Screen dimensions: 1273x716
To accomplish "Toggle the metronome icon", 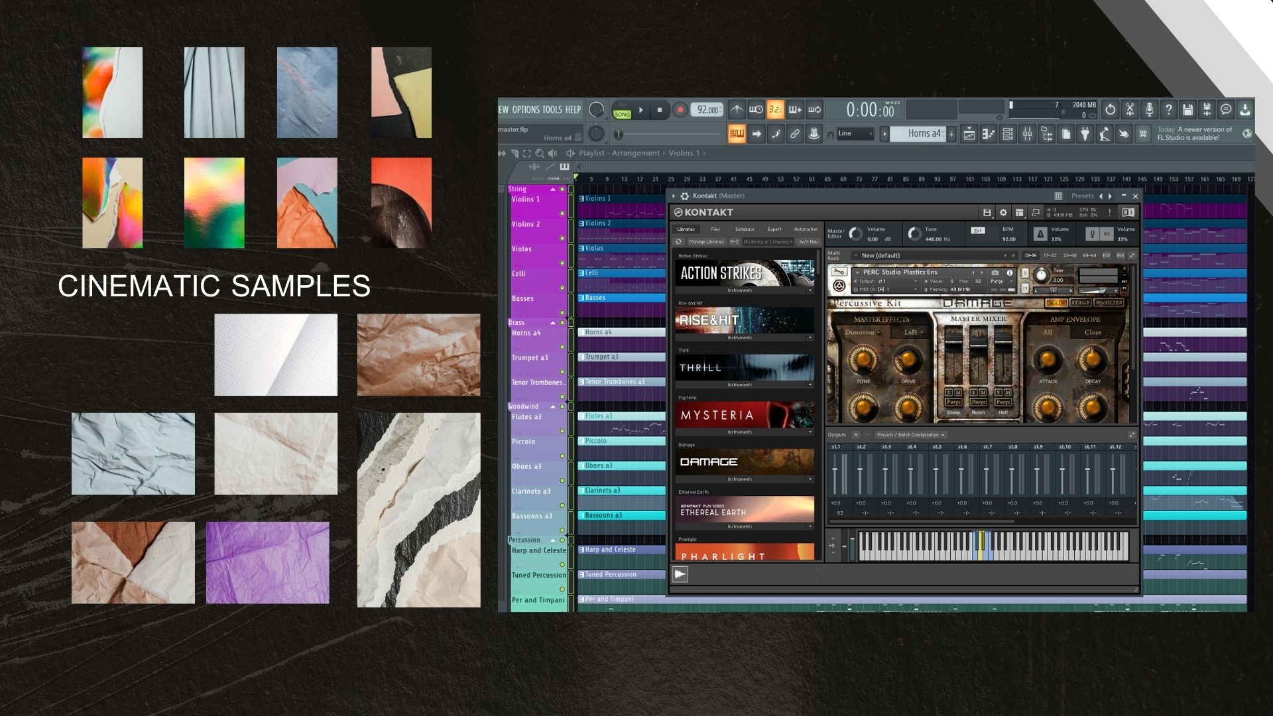I will click(x=737, y=110).
